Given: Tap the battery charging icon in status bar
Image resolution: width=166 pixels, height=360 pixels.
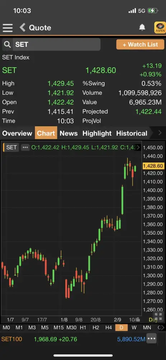Looking at the screenshot, I should tap(153, 10).
